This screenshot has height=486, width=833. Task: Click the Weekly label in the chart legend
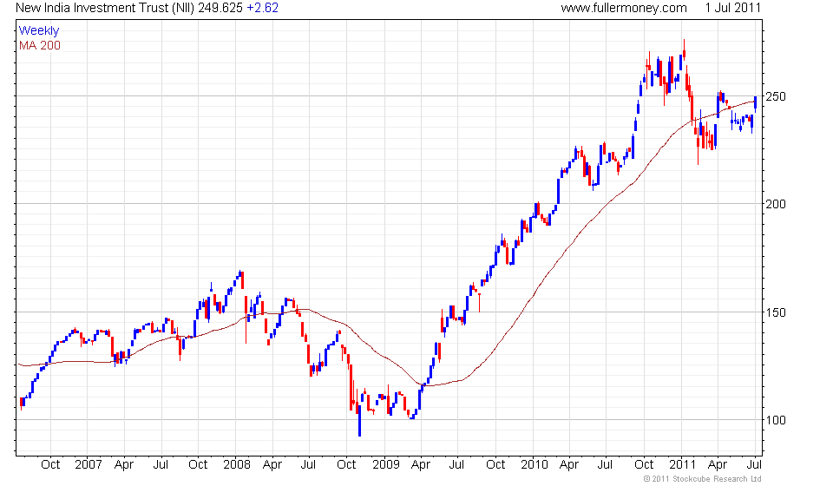point(39,30)
